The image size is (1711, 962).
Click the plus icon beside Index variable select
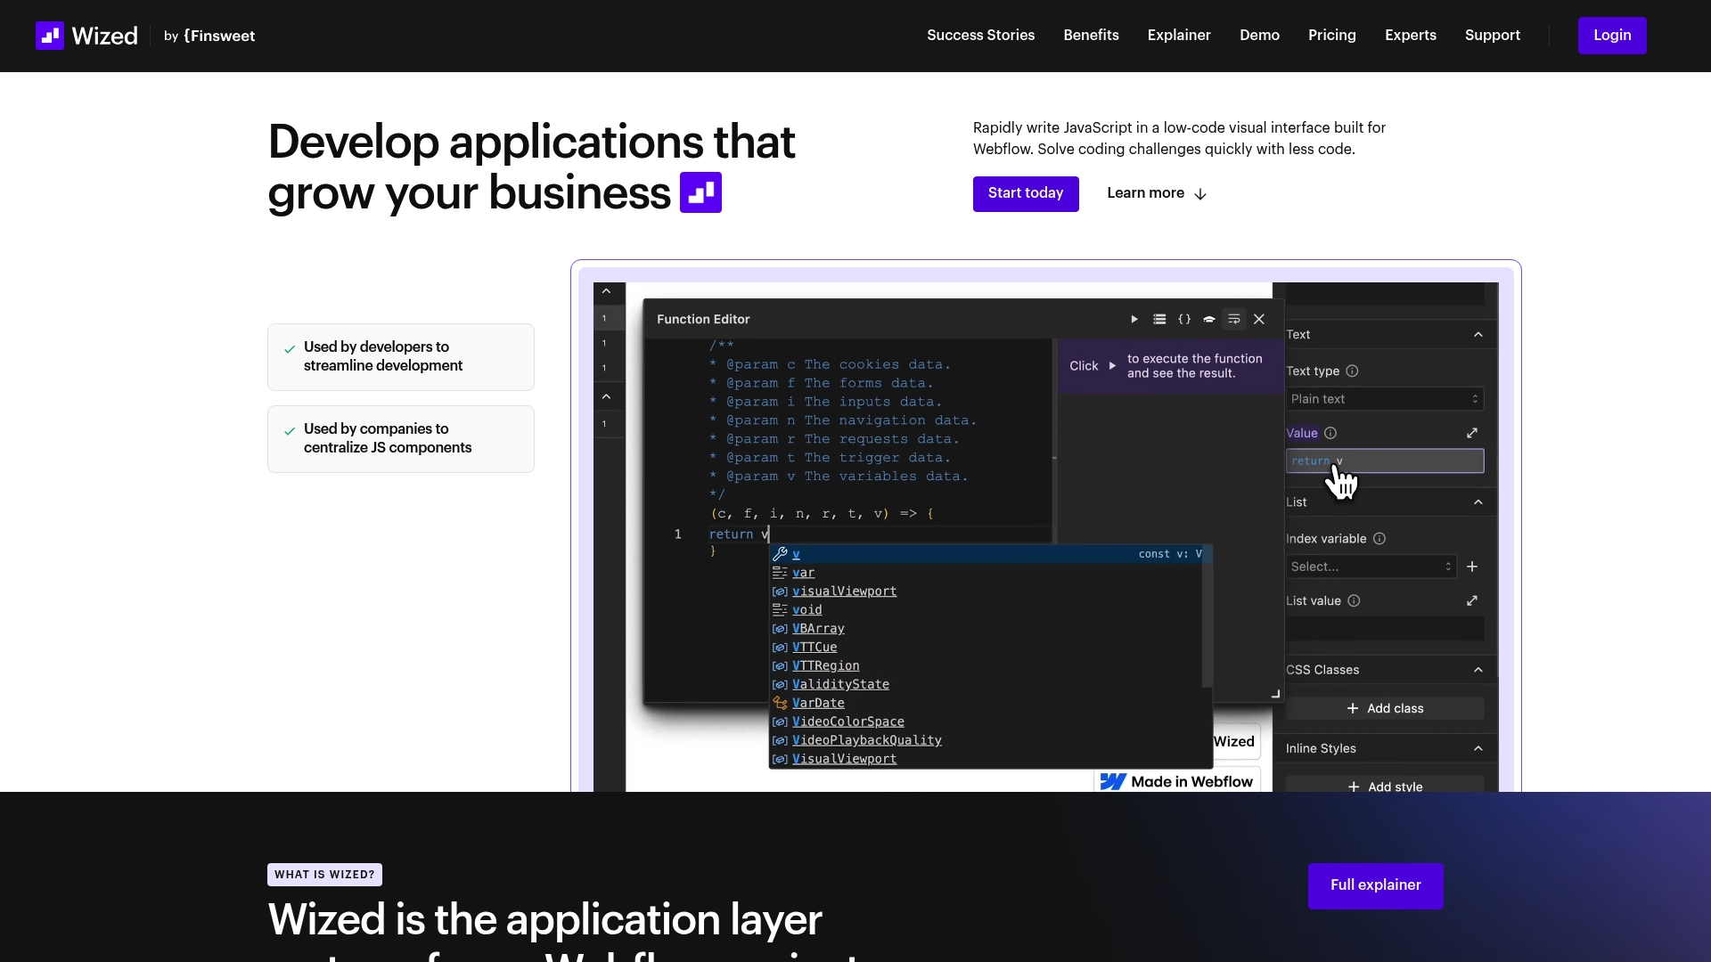(x=1472, y=567)
